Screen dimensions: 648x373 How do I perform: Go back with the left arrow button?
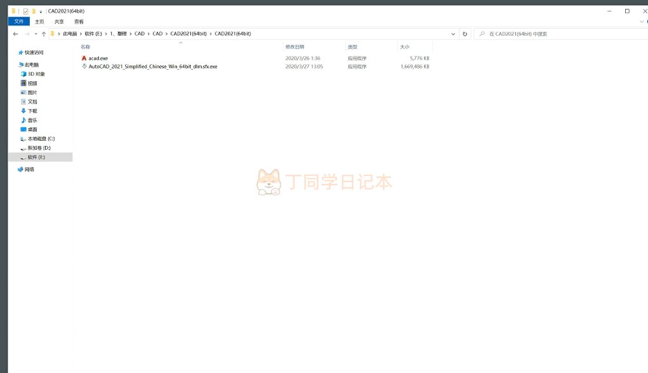tap(15, 34)
